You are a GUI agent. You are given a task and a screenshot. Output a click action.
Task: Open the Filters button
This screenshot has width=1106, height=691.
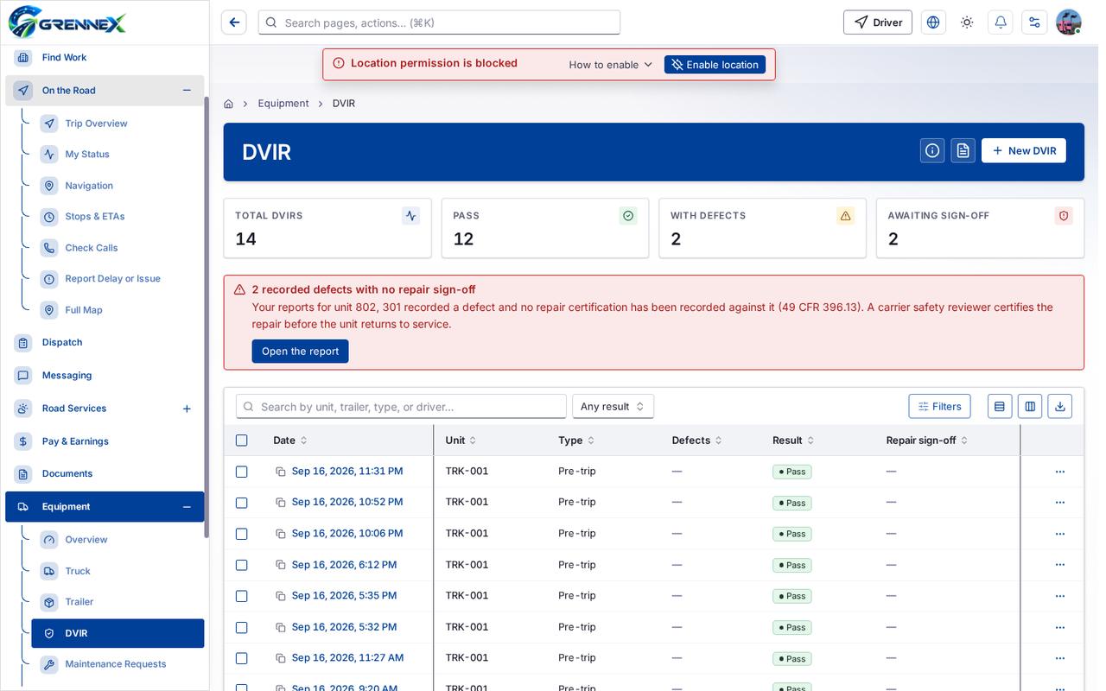[940, 406]
